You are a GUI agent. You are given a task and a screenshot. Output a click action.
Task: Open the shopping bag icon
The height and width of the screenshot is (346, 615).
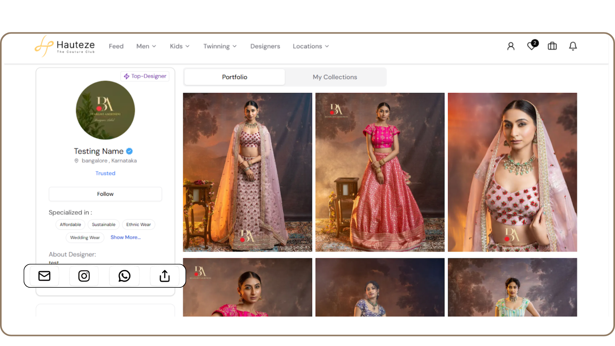(x=552, y=46)
